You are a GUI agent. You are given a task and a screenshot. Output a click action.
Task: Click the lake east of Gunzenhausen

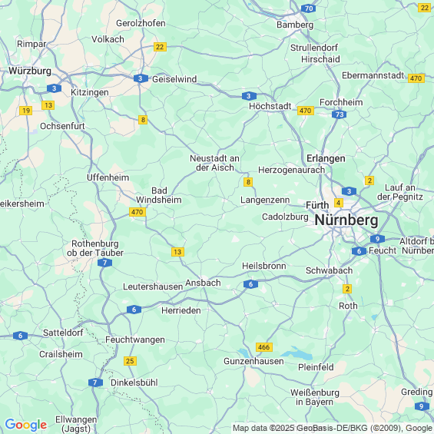(x=297, y=353)
